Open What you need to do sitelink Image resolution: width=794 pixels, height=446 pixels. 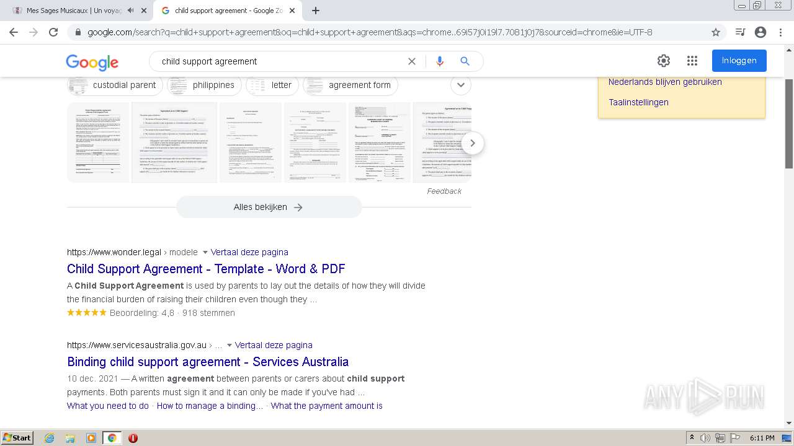(108, 406)
